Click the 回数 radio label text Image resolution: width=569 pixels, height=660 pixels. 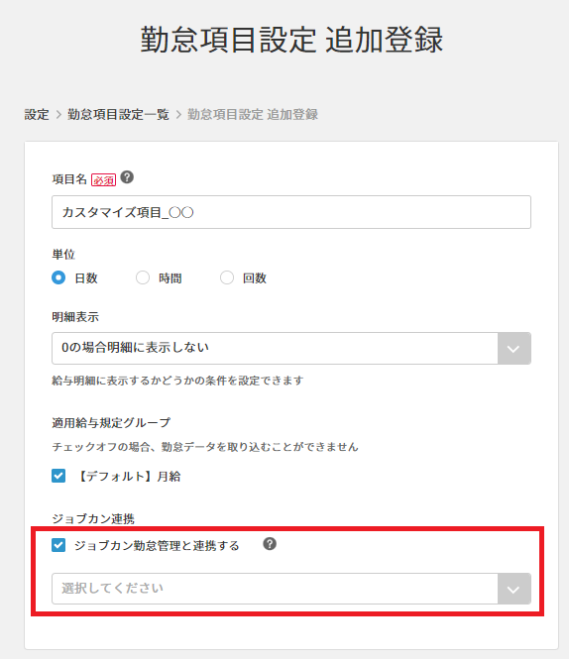255,278
